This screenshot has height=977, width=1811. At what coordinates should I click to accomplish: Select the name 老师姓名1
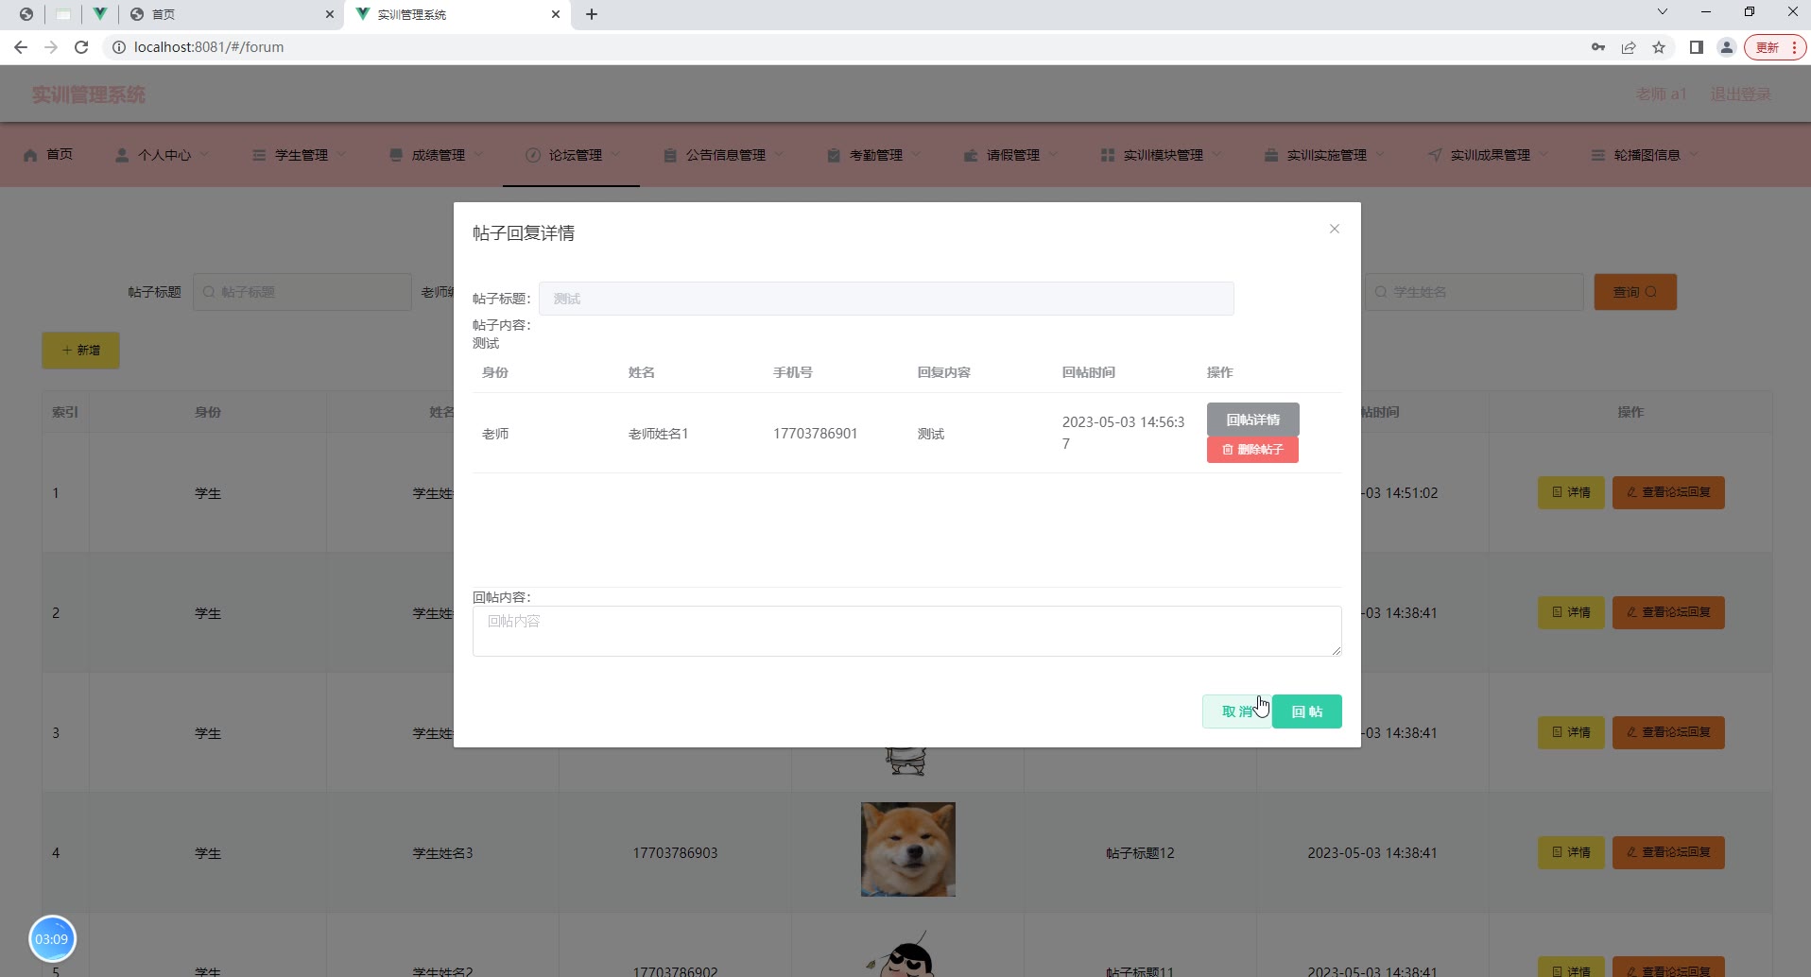658,434
